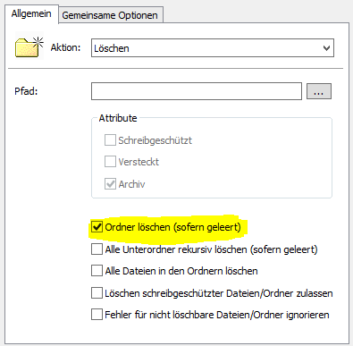353x346 pixels.
Task: Click the Aktion dropdown arrow
Action: click(x=326, y=48)
